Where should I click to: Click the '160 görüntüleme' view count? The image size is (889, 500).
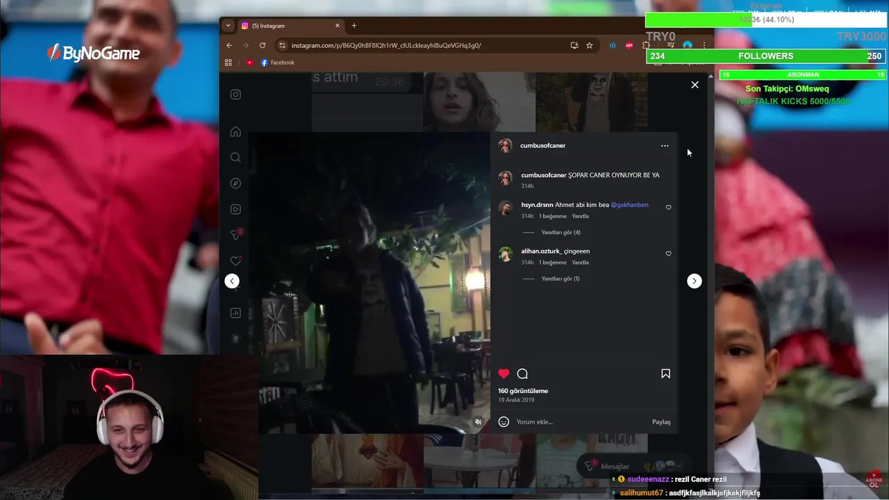coord(523,391)
